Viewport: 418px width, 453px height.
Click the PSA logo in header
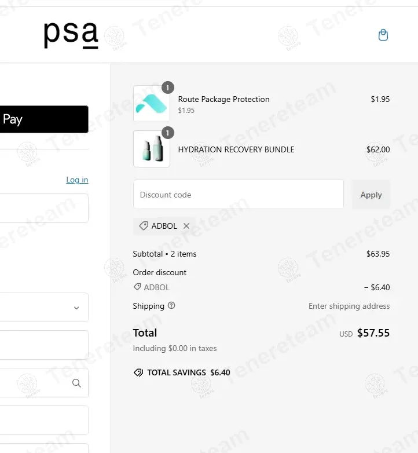tap(71, 35)
